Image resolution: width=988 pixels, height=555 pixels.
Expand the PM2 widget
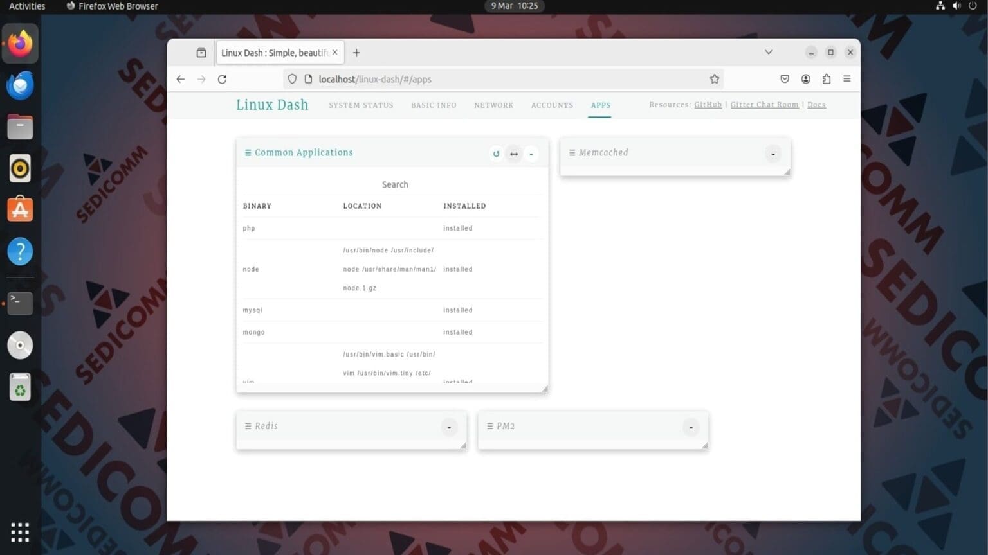(x=691, y=427)
